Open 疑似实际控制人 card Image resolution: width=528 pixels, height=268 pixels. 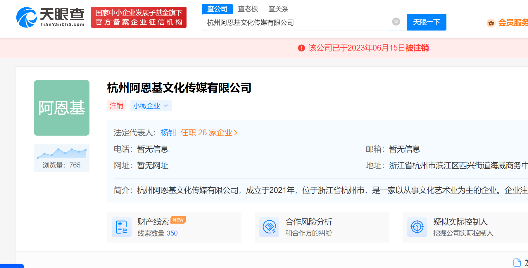click(465, 227)
